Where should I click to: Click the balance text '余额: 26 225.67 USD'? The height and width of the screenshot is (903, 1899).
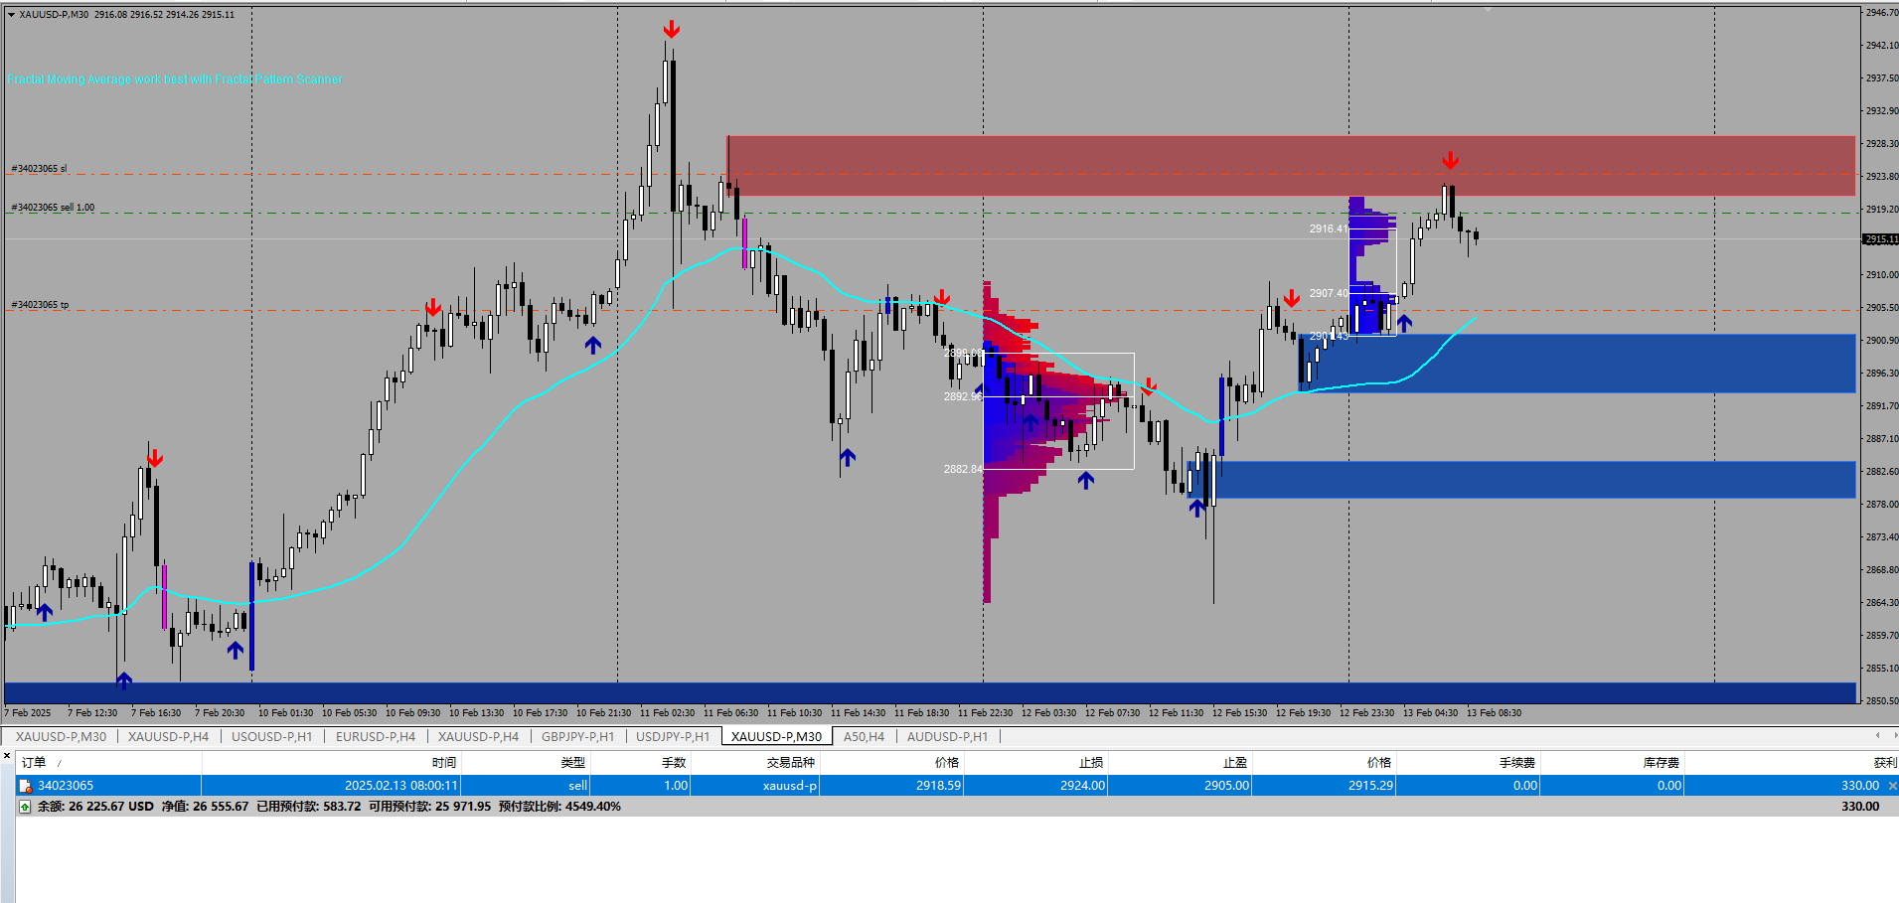(95, 807)
